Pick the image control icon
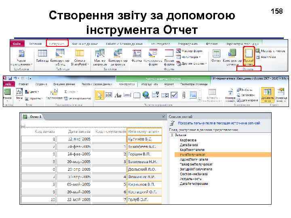The width and height of the screenshot is (291, 218). tap(193, 95)
